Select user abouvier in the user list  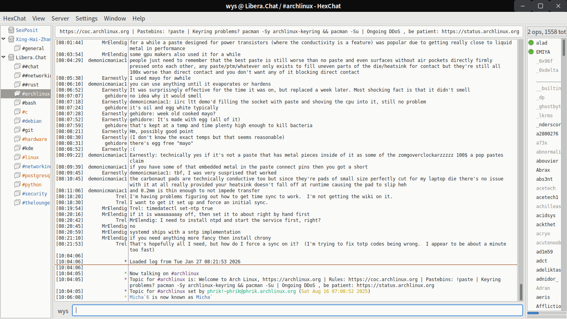pyautogui.click(x=544, y=161)
